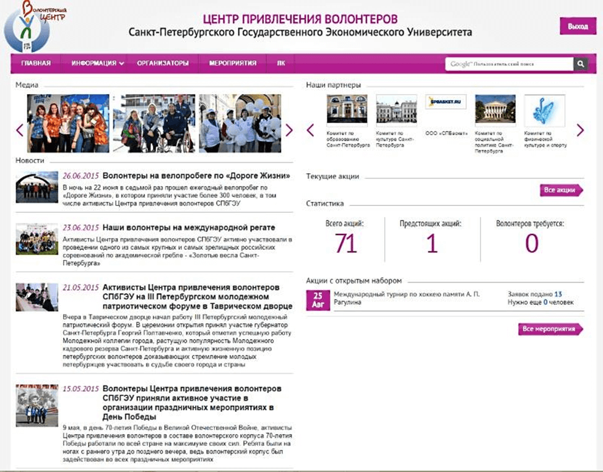Image resolution: width=603 pixels, height=472 pixels.
Task: Expand the ИНФОРМАЦИЯ dropdown menu
Action: (x=98, y=63)
